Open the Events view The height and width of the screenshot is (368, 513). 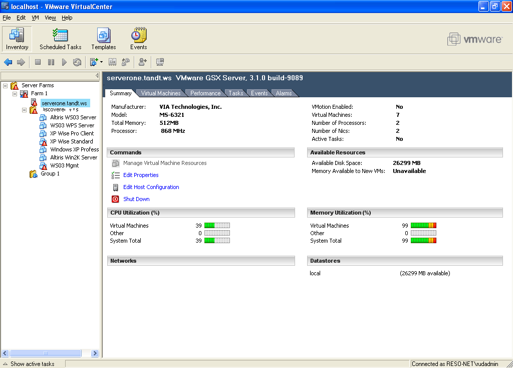pyautogui.click(x=138, y=39)
